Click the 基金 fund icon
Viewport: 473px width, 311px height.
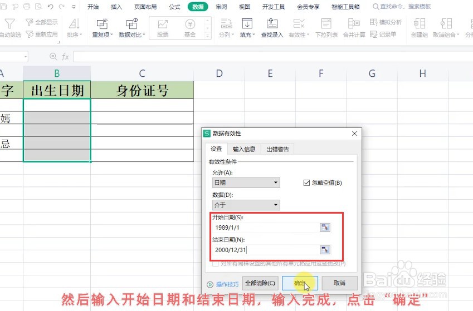tap(190, 24)
